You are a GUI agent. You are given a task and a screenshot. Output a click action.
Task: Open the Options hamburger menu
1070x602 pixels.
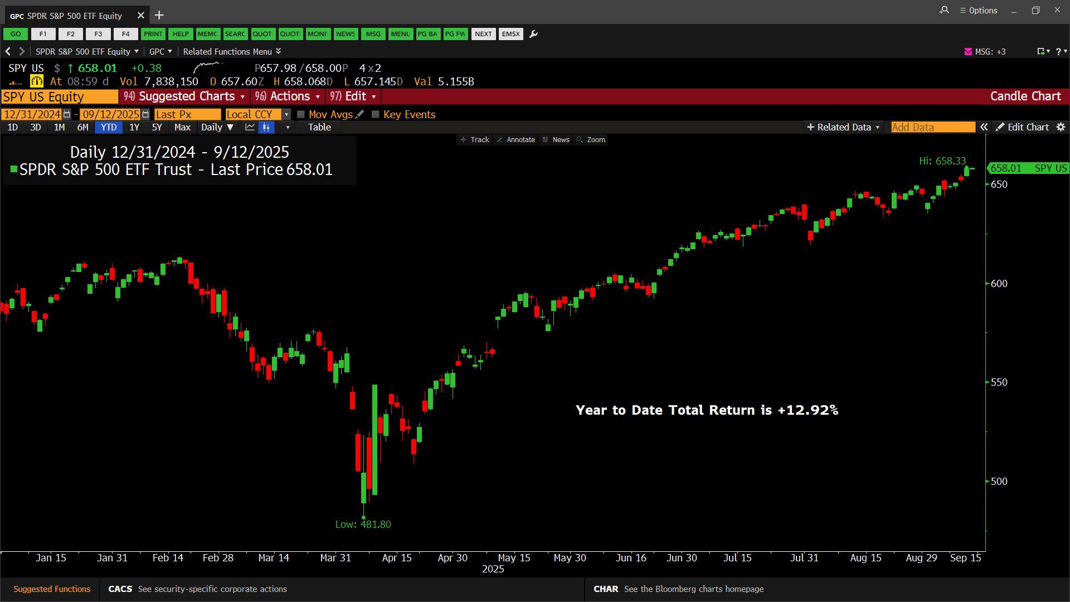tap(979, 10)
